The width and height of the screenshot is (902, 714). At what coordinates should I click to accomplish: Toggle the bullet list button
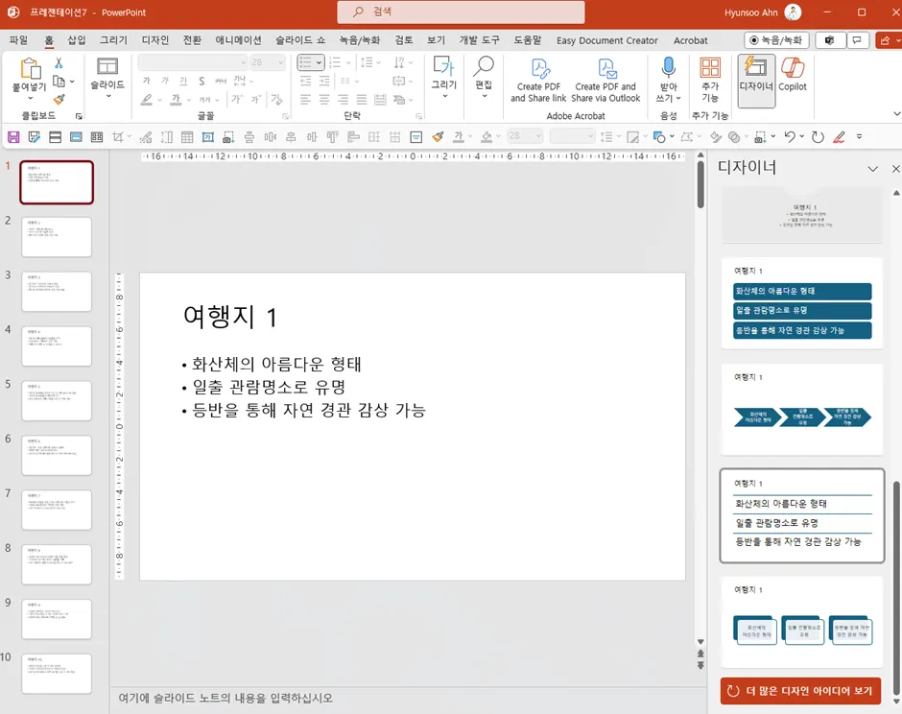[305, 62]
